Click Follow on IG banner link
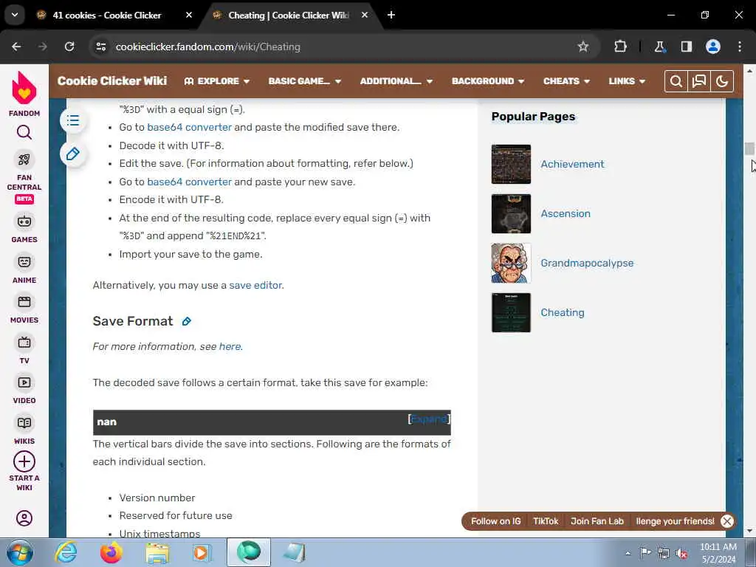 point(495,521)
